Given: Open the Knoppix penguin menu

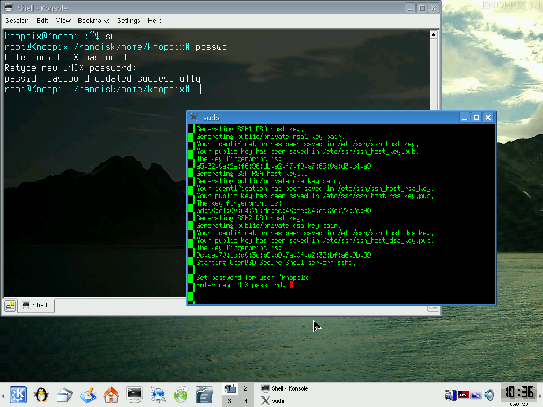Looking at the screenshot, I should [41, 394].
